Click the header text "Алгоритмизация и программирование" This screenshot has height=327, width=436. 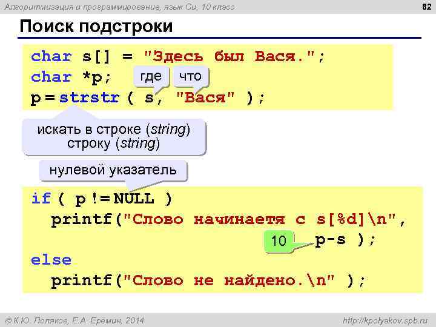point(82,7)
